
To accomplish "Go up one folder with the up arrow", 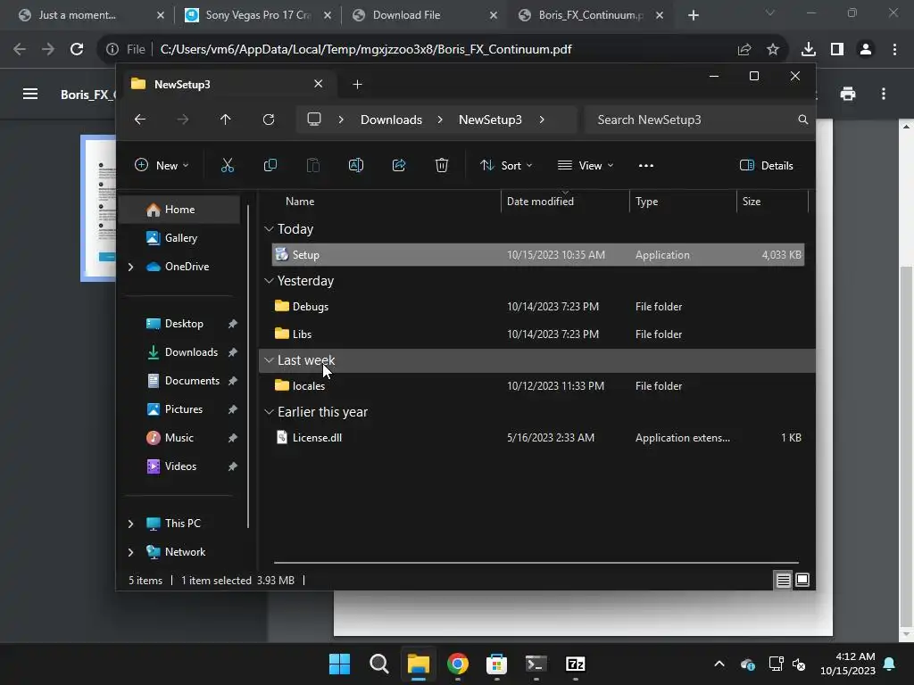I will pyautogui.click(x=226, y=120).
